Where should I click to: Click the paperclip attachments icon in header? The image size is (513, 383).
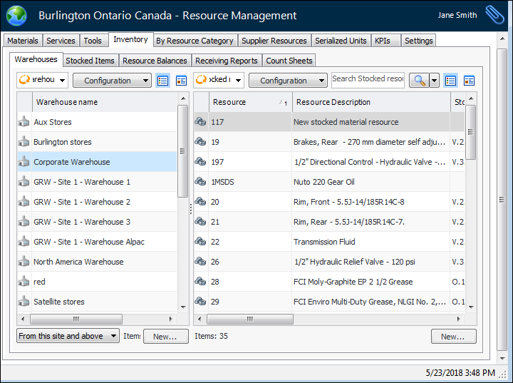(494, 15)
